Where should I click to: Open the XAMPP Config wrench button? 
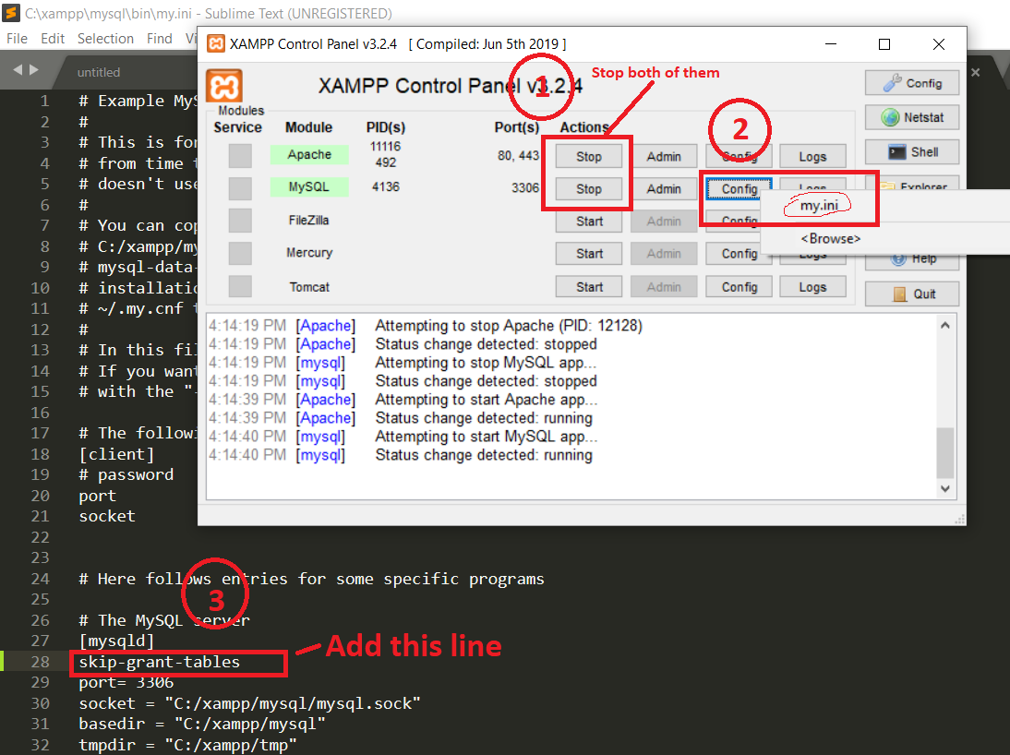point(911,83)
